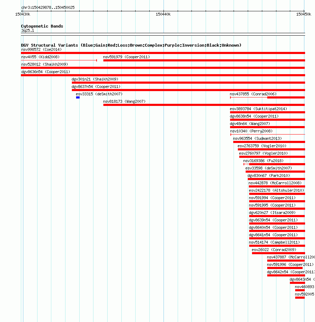Open dgv48n64 (Wang2007) variant

pyautogui.click(x=250, y=124)
